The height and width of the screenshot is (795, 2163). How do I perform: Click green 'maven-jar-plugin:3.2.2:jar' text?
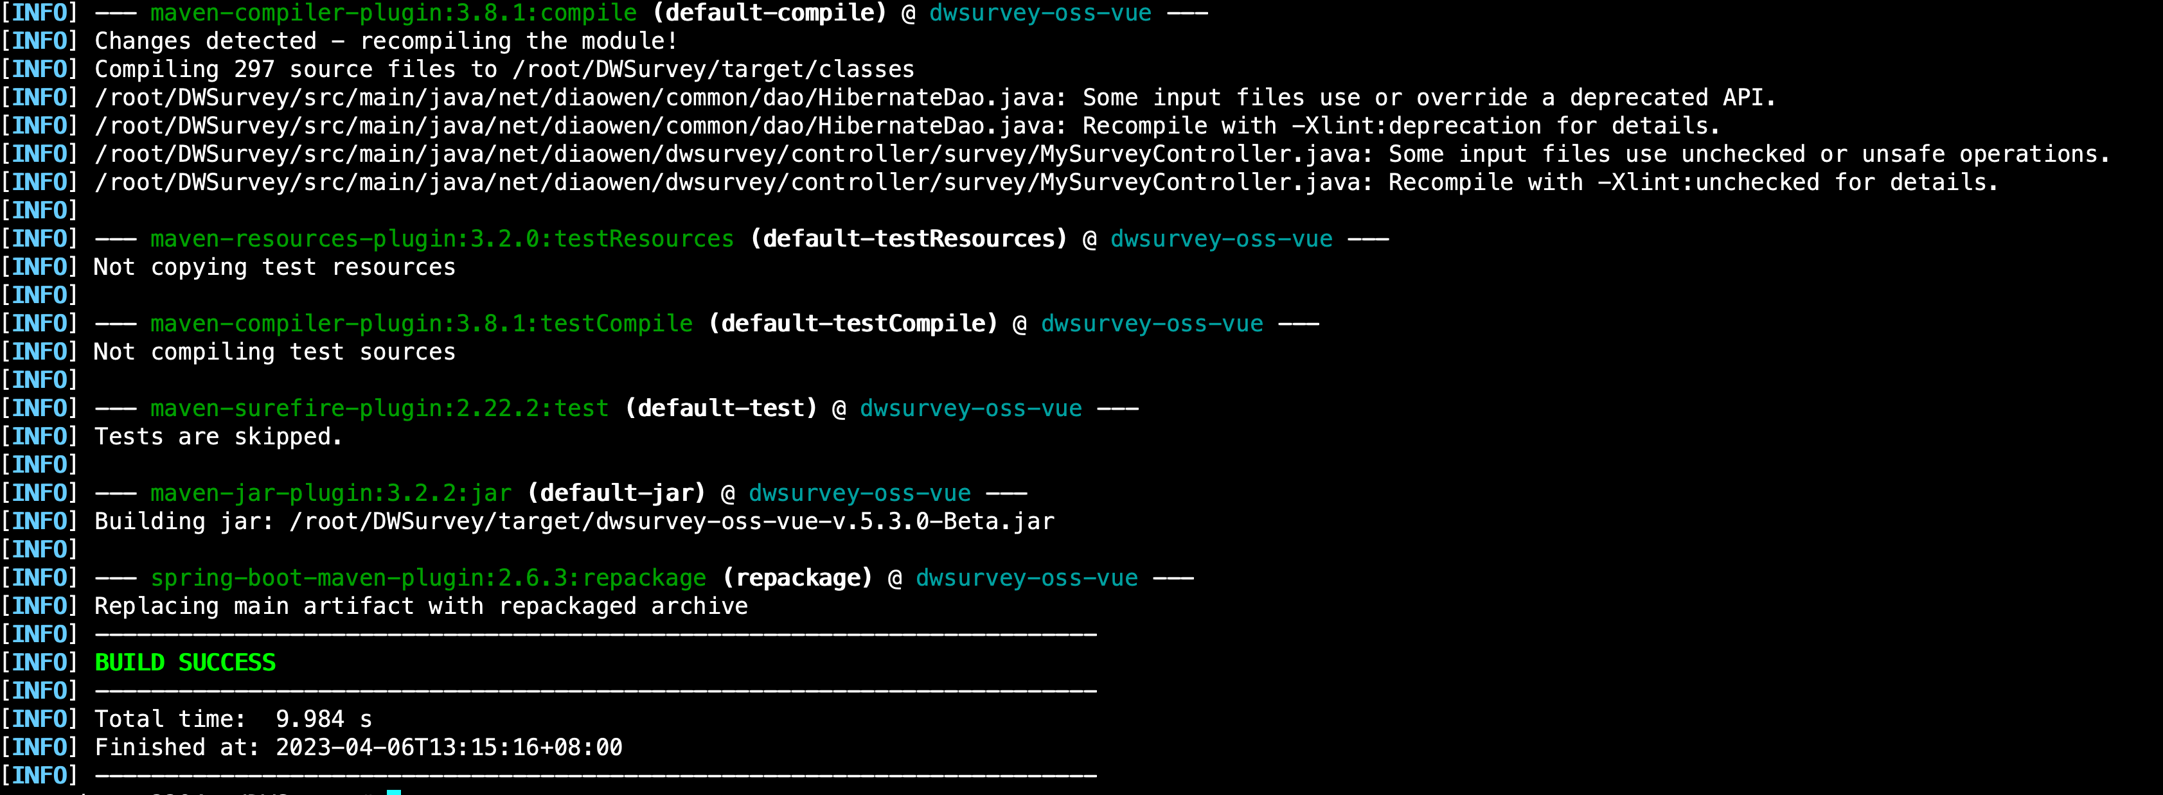tap(331, 493)
